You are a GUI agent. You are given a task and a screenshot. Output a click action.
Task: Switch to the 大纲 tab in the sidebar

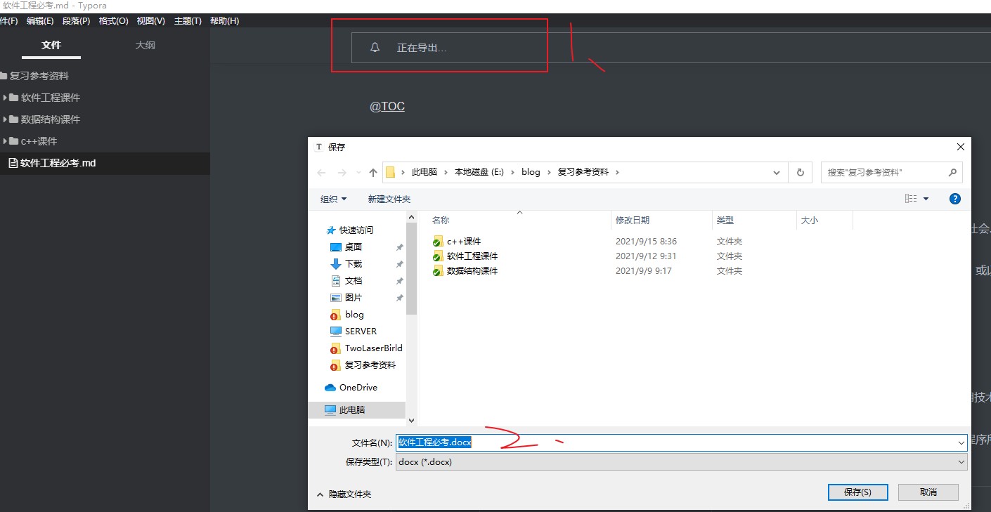145,44
